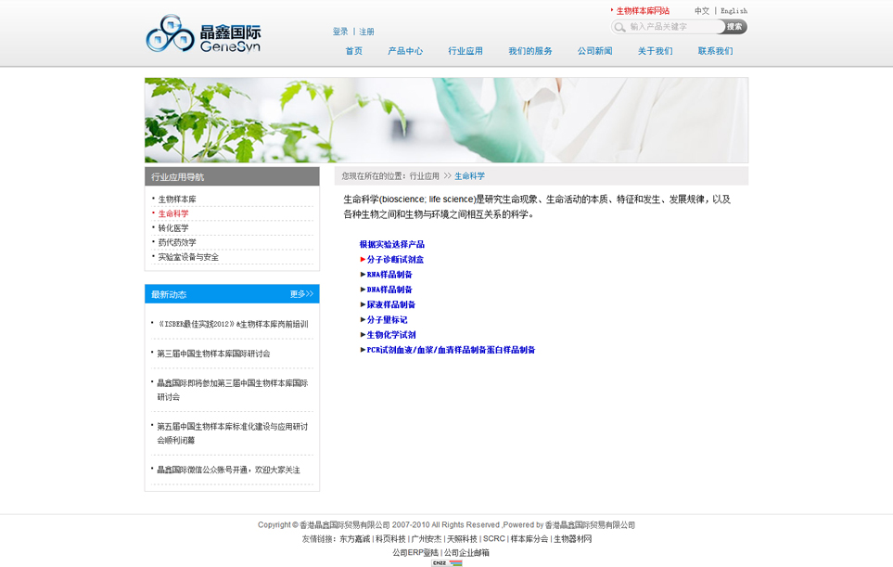
Task: Click 更多>> in the 最新动态 panel
Action: coord(302,294)
